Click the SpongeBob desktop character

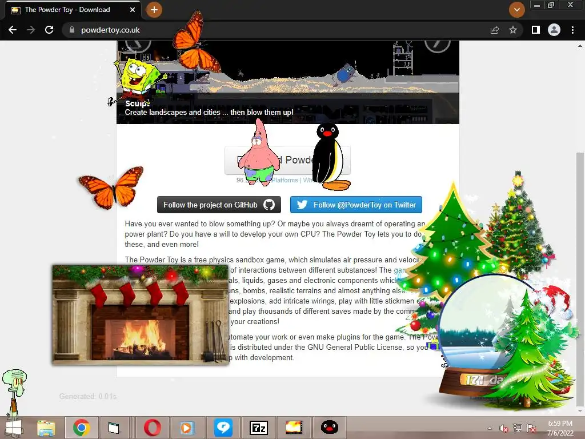click(138, 80)
